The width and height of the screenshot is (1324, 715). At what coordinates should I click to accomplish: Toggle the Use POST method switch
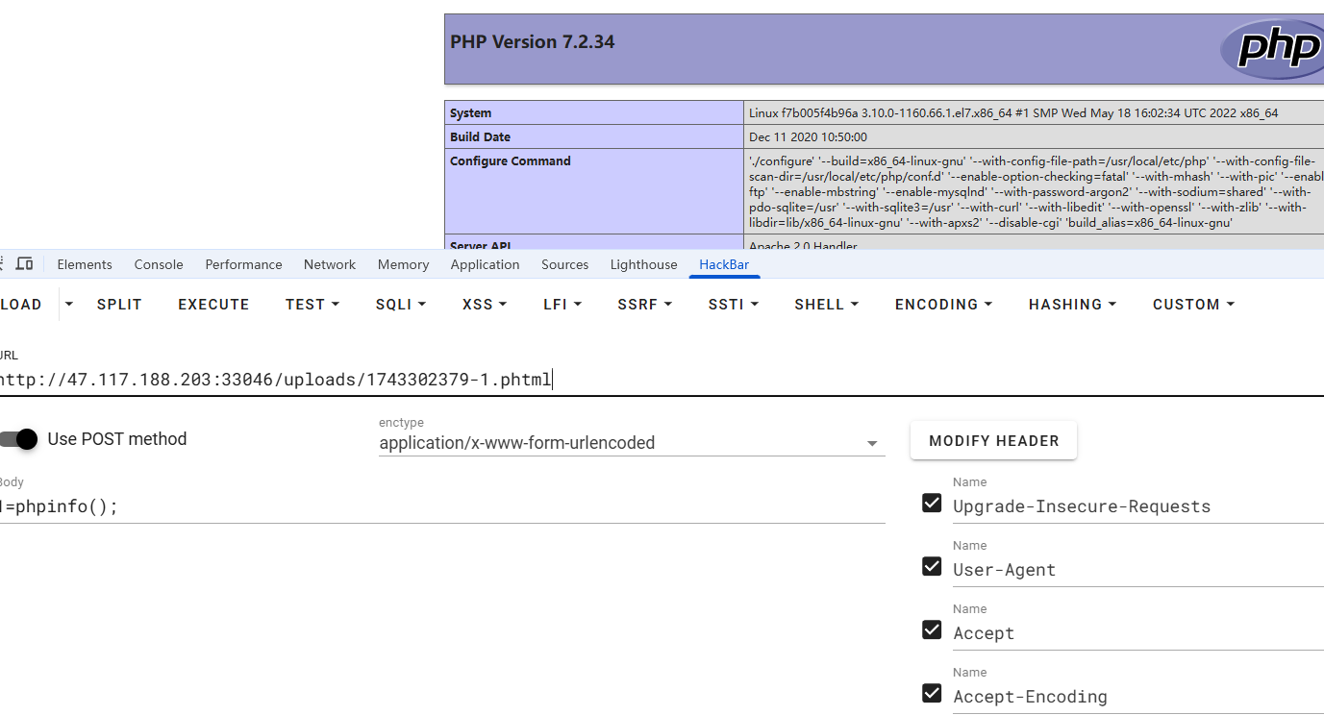18,439
